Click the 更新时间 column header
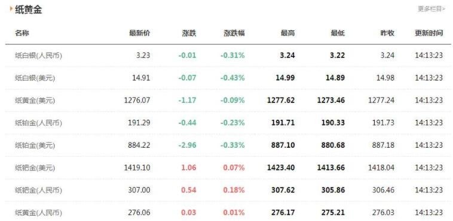 point(428,33)
